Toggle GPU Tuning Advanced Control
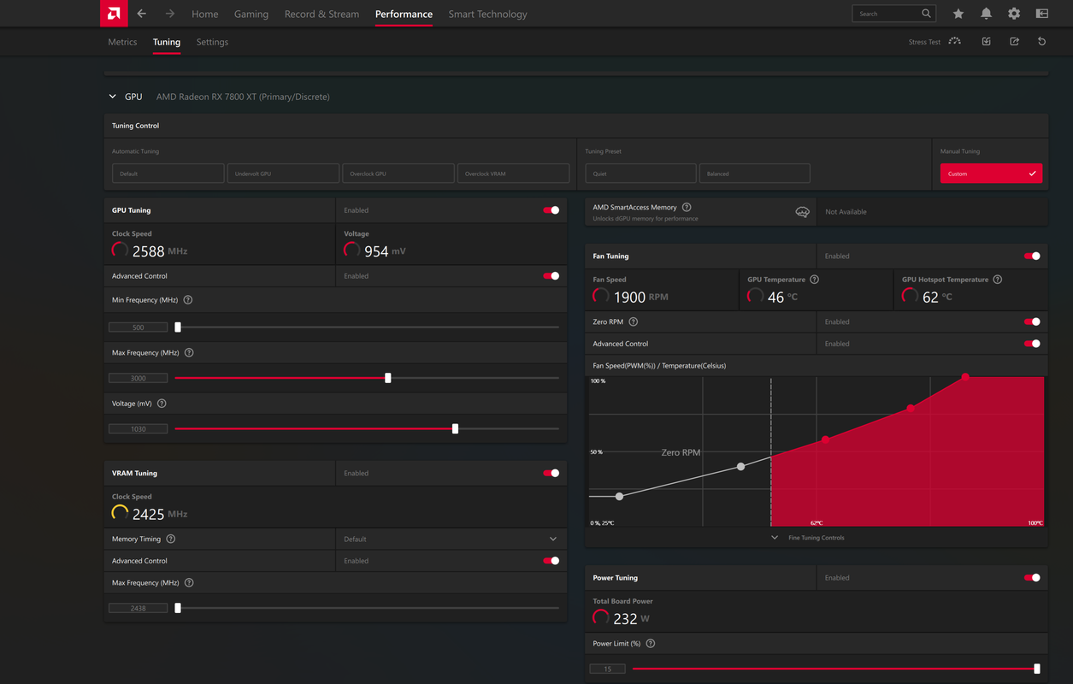 pos(551,276)
